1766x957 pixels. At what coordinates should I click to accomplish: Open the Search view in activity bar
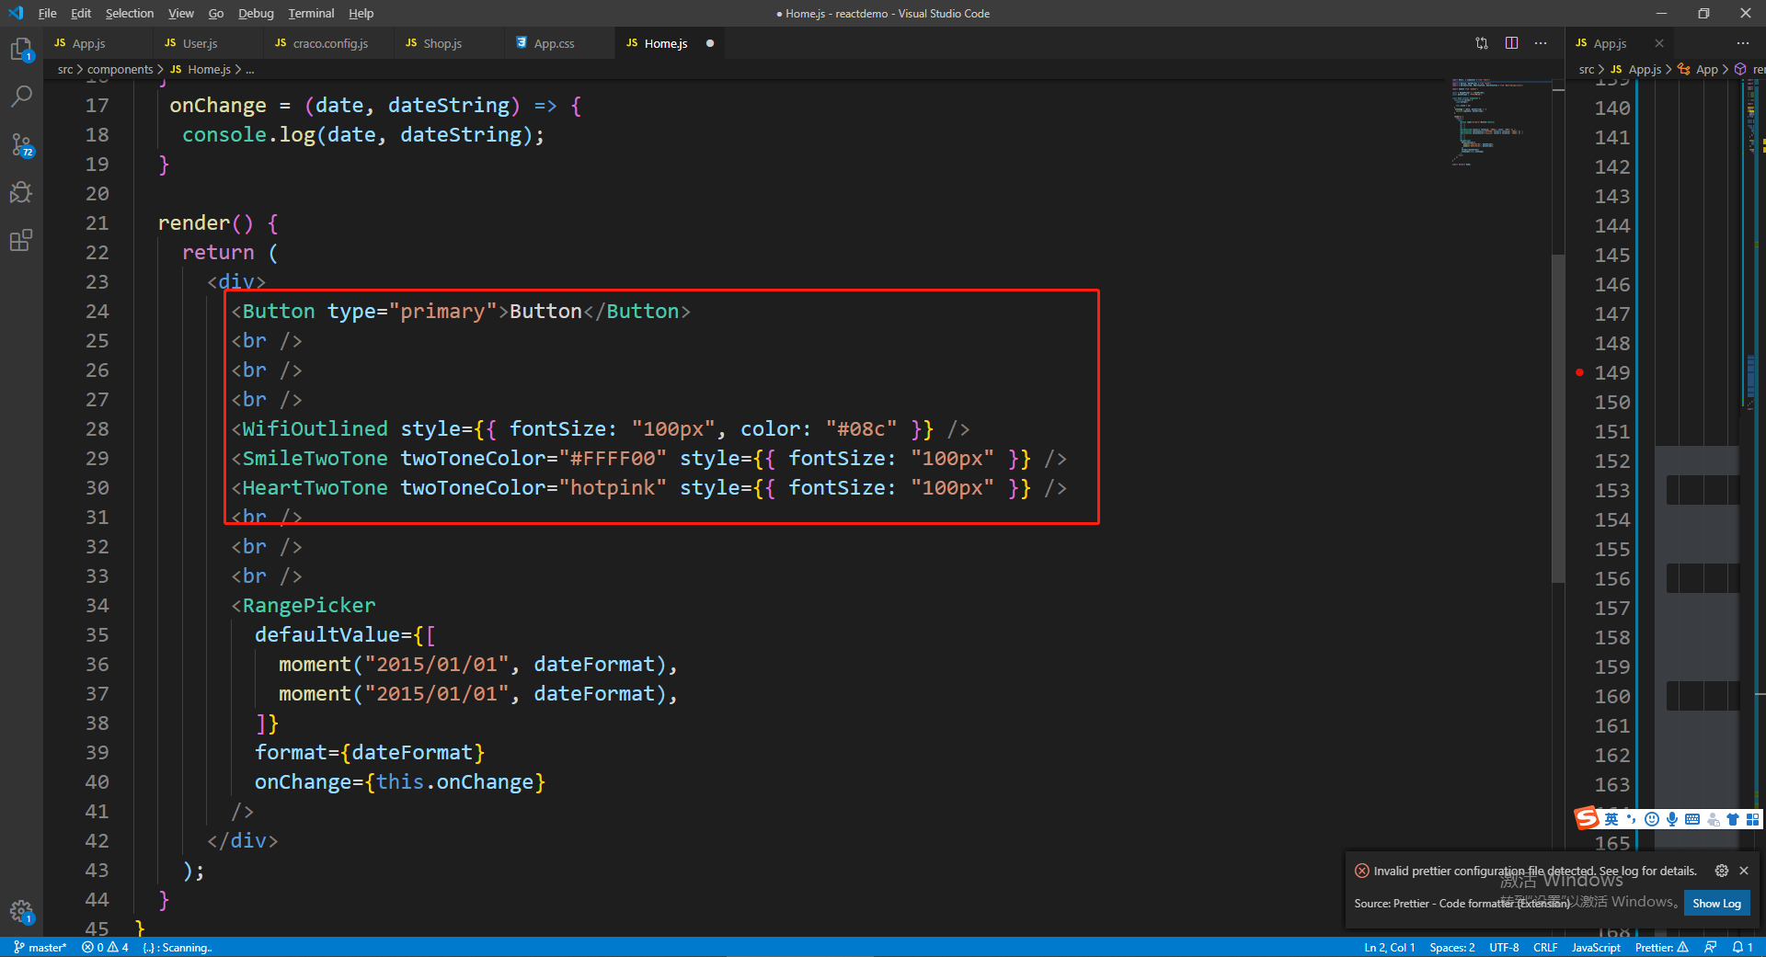click(x=21, y=96)
